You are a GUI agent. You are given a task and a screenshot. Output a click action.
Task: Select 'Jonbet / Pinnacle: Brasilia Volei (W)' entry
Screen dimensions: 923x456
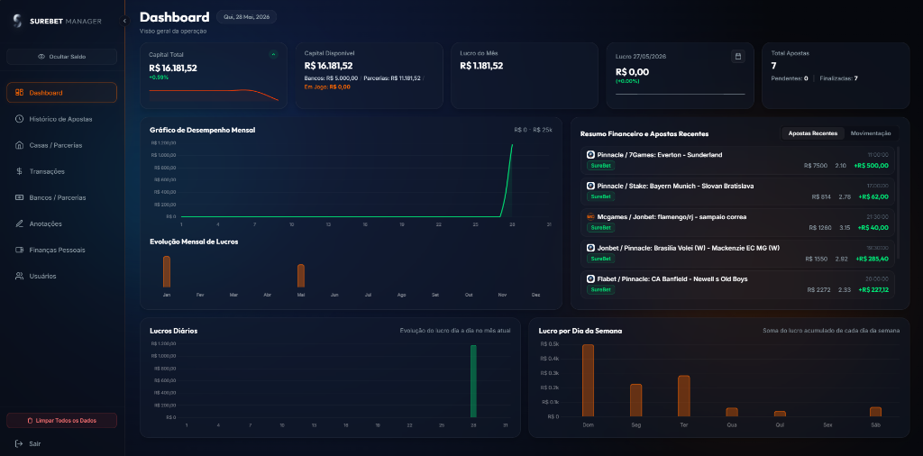coord(737,253)
